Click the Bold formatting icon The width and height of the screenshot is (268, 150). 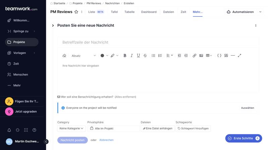coord(125,56)
